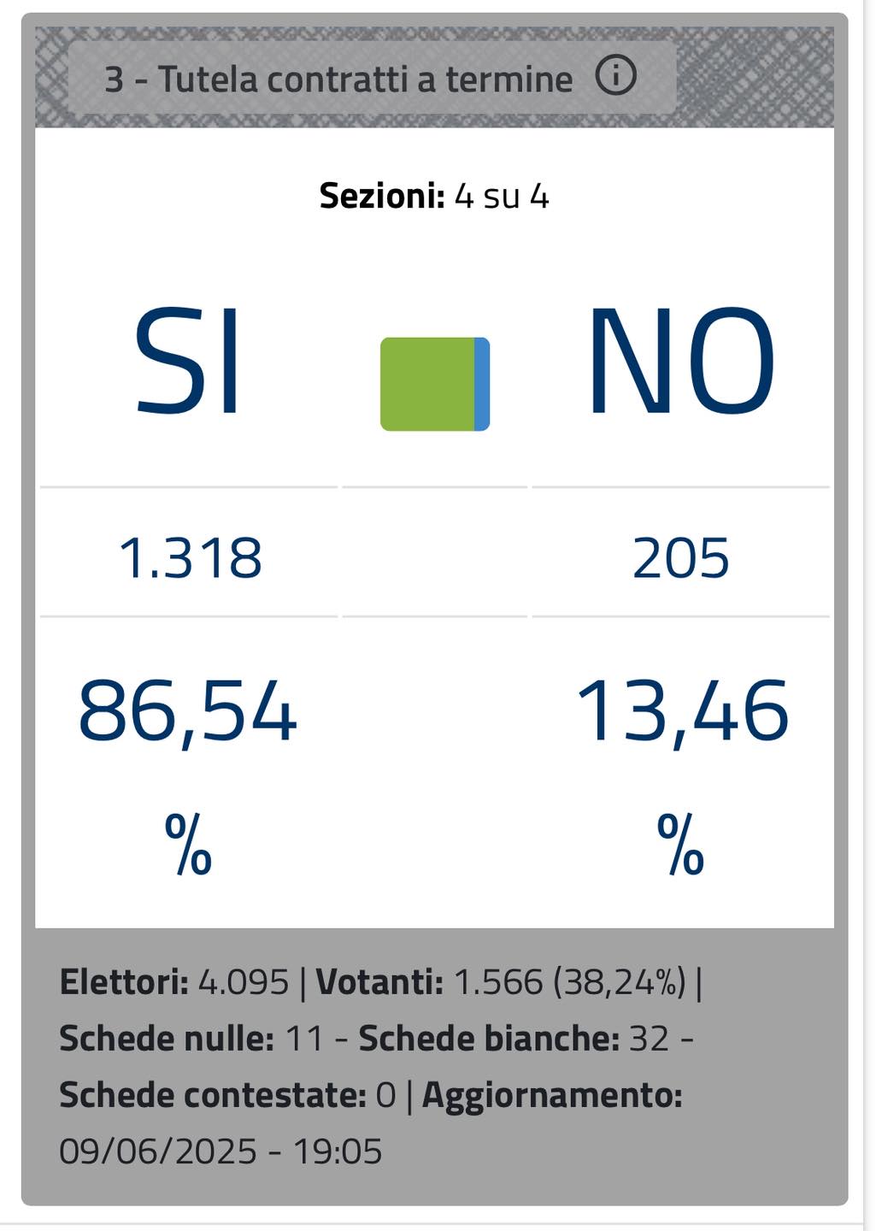Click the Schede bianche count
The width and height of the screenshot is (882, 1231).
click(514, 1039)
